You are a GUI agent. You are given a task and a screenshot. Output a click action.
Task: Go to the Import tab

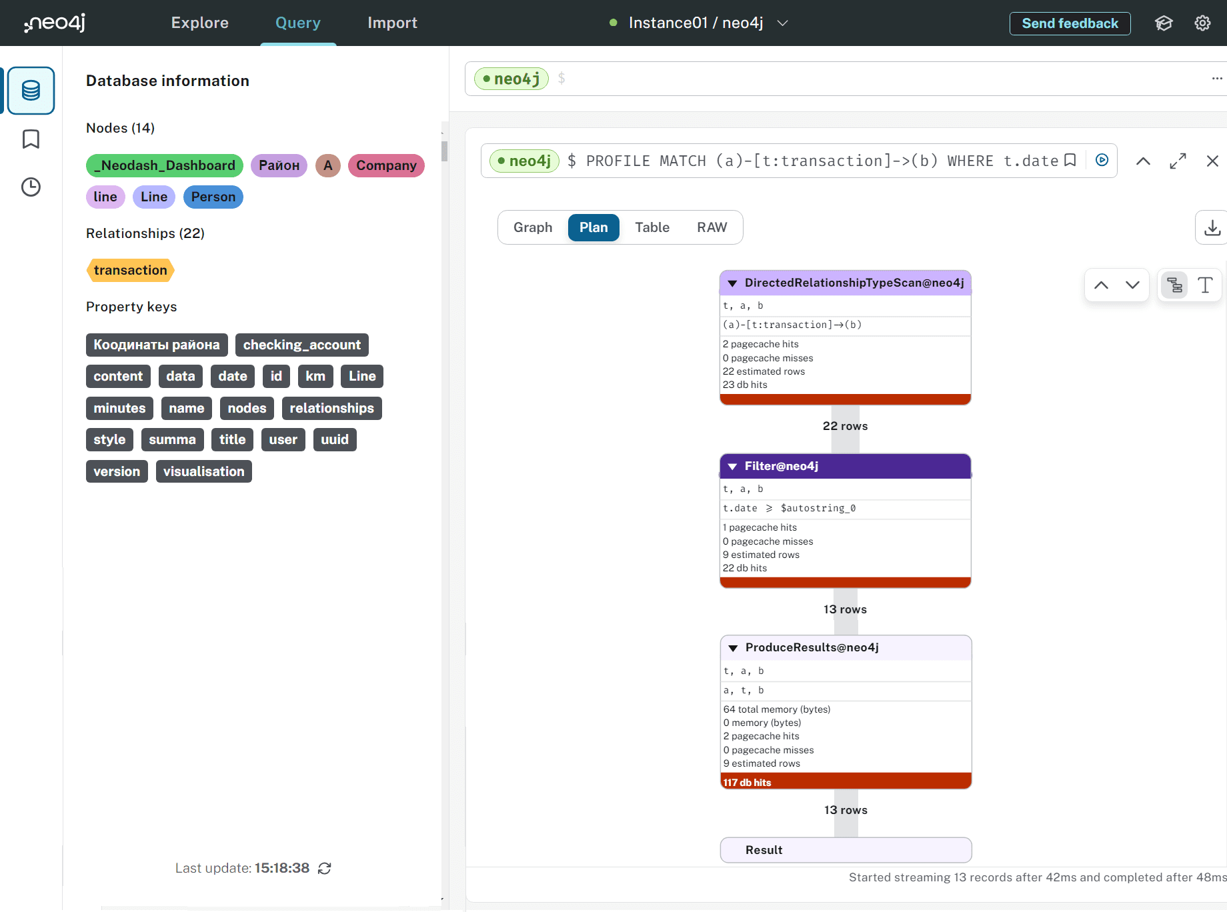392,23
